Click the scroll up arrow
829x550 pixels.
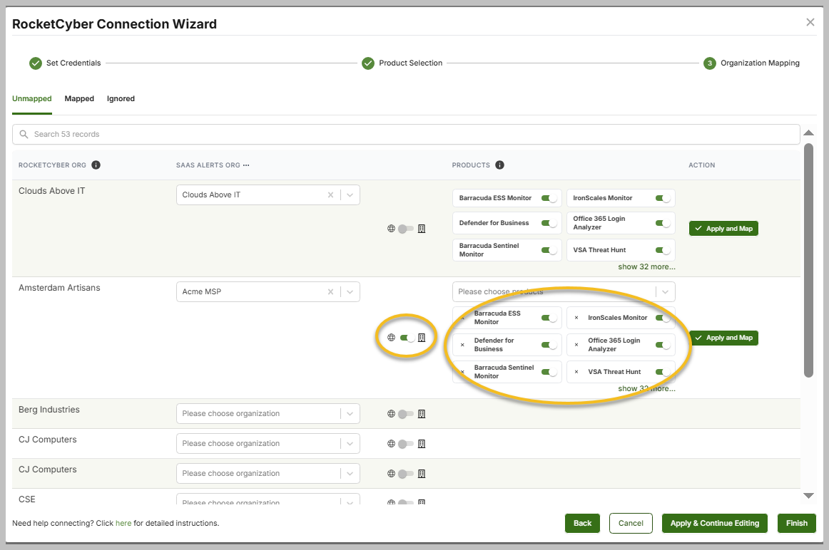pyautogui.click(x=808, y=133)
